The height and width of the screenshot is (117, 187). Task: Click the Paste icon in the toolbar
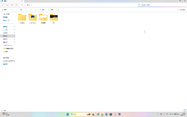(x=21, y=10)
